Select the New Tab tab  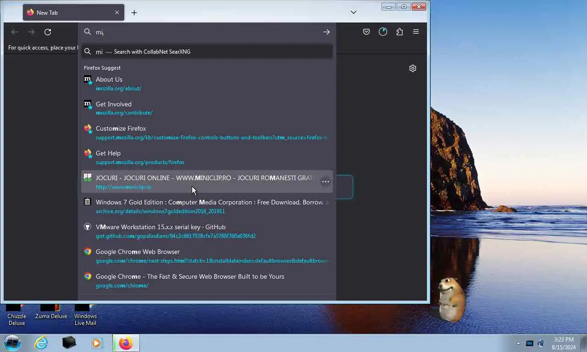tap(73, 12)
